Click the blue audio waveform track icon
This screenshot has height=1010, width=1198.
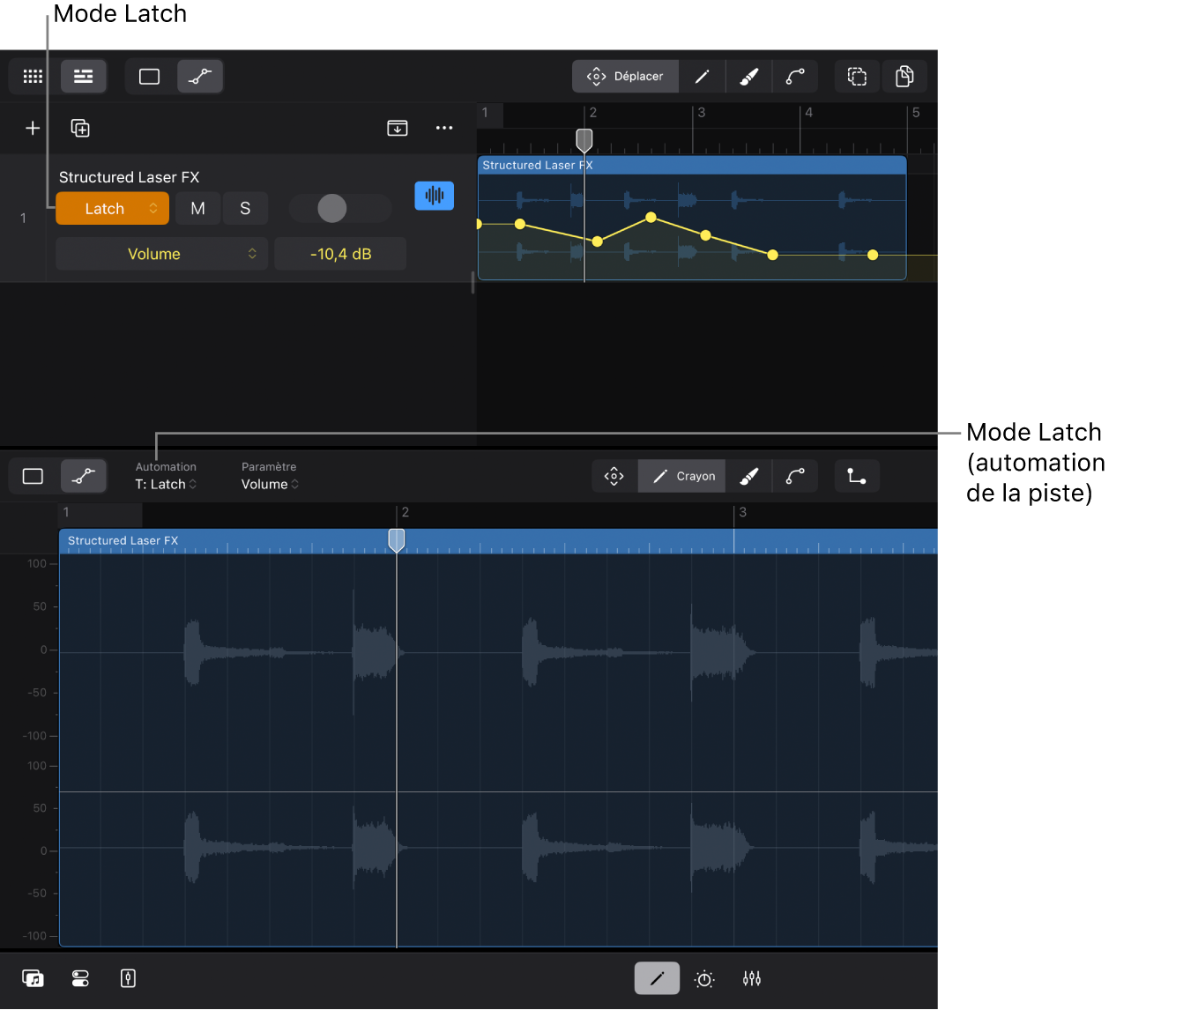pyautogui.click(x=435, y=196)
